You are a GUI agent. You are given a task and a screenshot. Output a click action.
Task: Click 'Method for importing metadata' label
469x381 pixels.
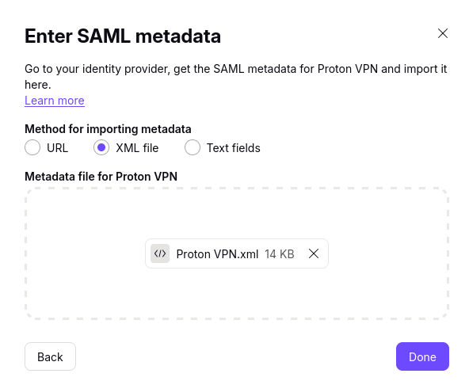coord(108,129)
